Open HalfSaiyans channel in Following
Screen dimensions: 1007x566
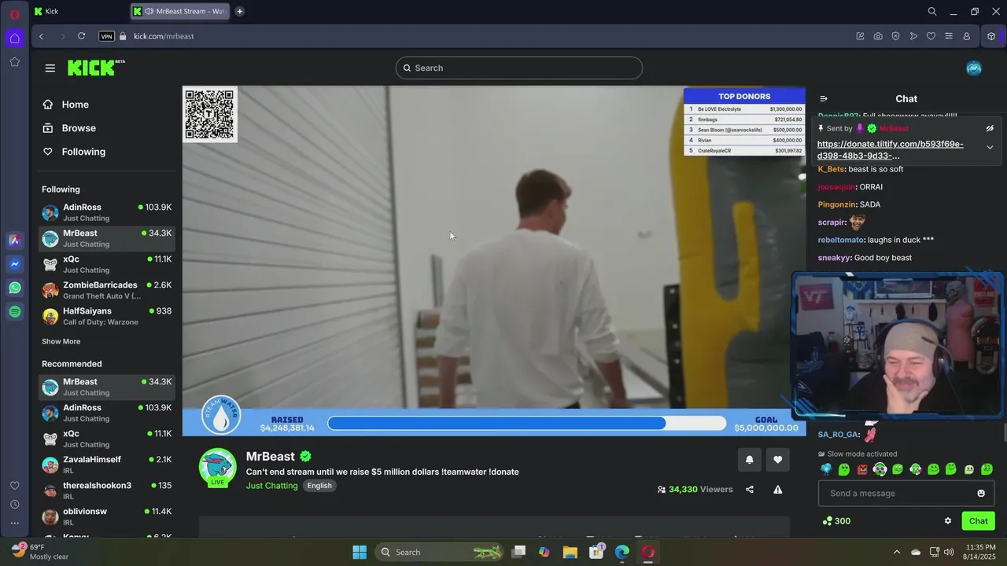pos(107,316)
